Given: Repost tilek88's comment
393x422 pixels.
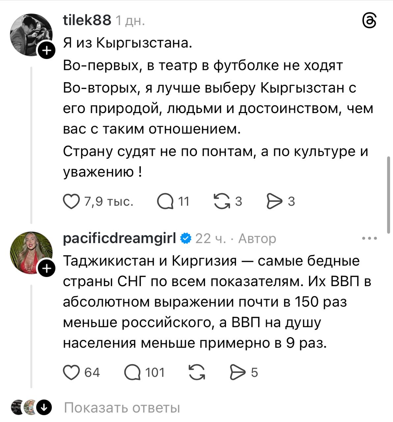Looking at the screenshot, I should point(222,201).
